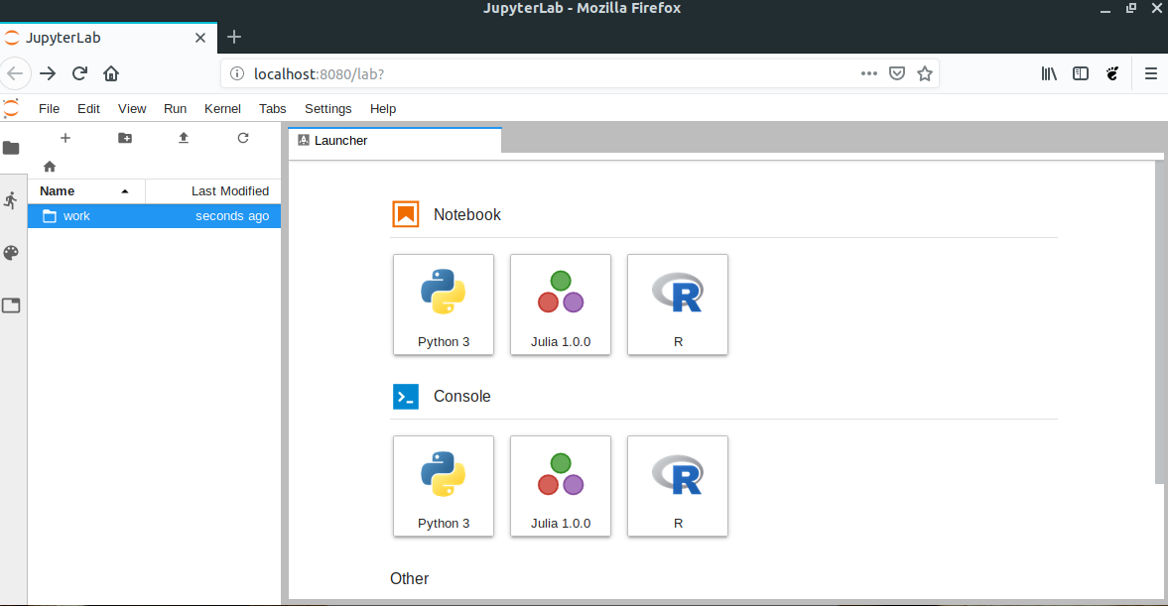
Task: Launch a Julia 1.0.0 notebook
Action: coord(560,304)
